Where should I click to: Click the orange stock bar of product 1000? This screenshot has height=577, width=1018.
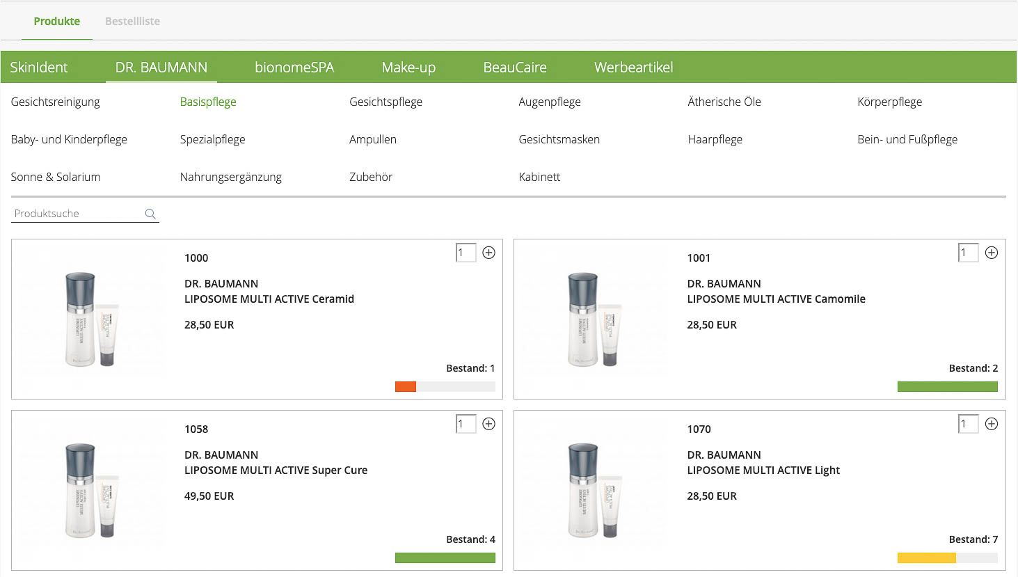pyautogui.click(x=406, y=387)
